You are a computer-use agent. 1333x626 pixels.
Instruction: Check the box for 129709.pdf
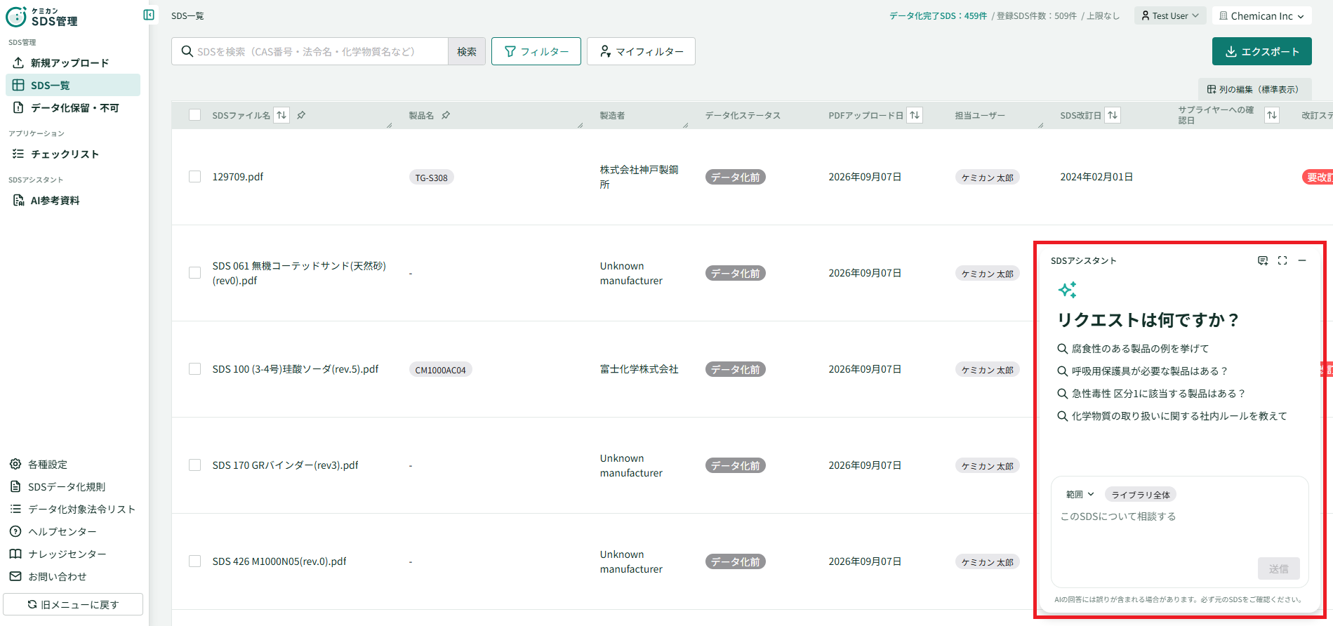click(195, 177)
